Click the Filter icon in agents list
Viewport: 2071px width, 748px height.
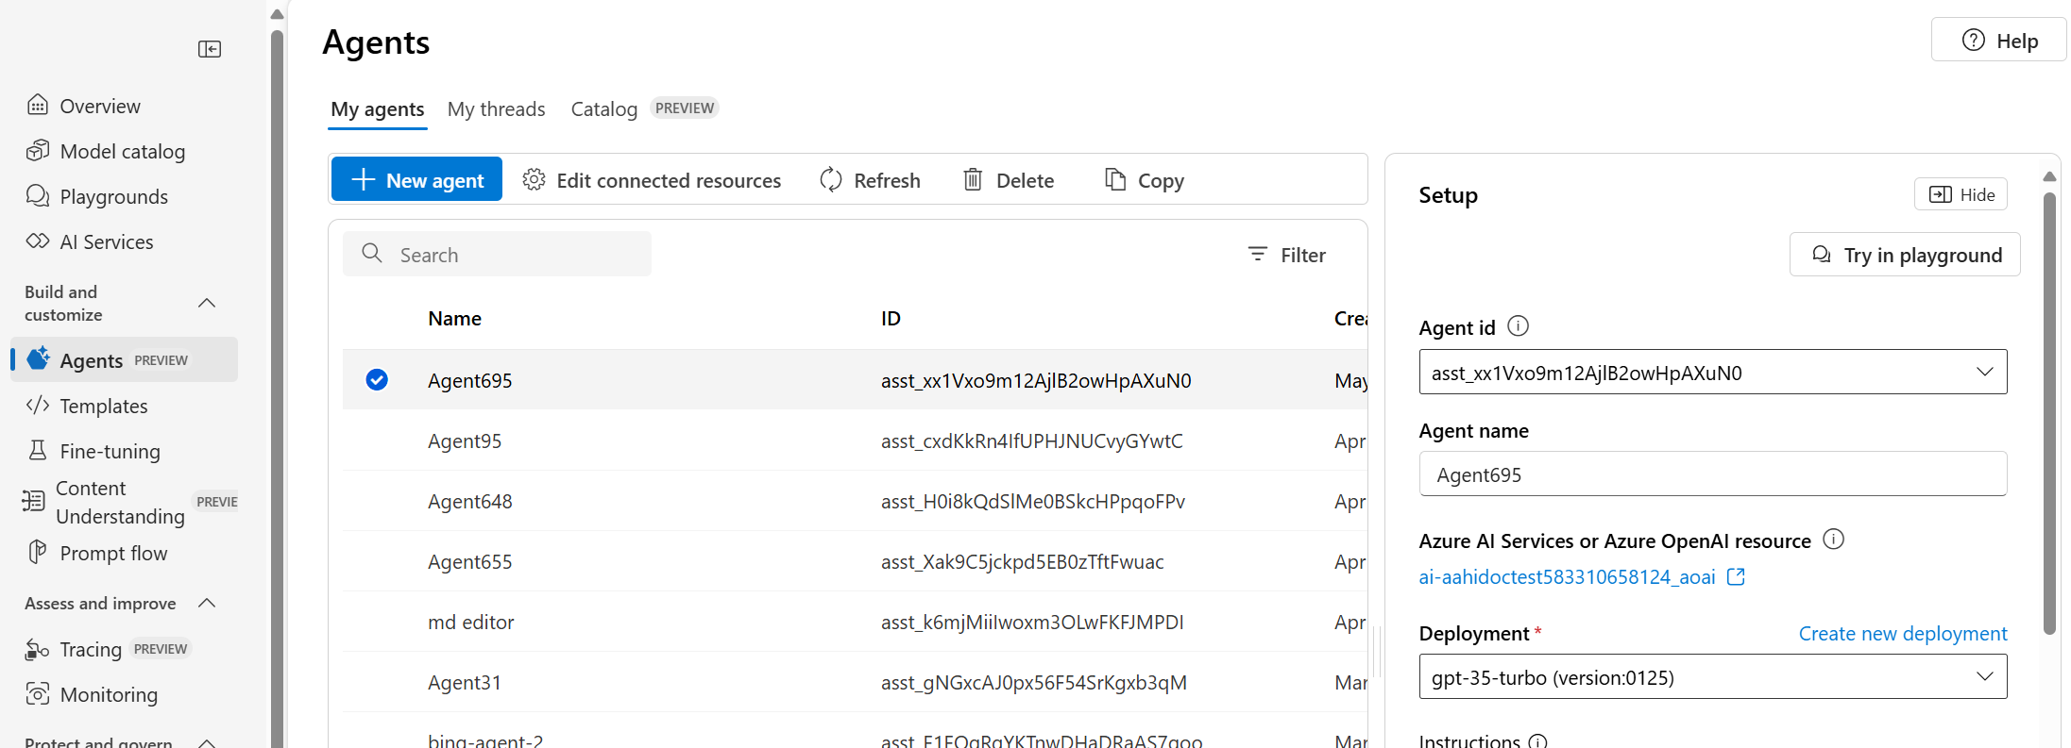1258,255
